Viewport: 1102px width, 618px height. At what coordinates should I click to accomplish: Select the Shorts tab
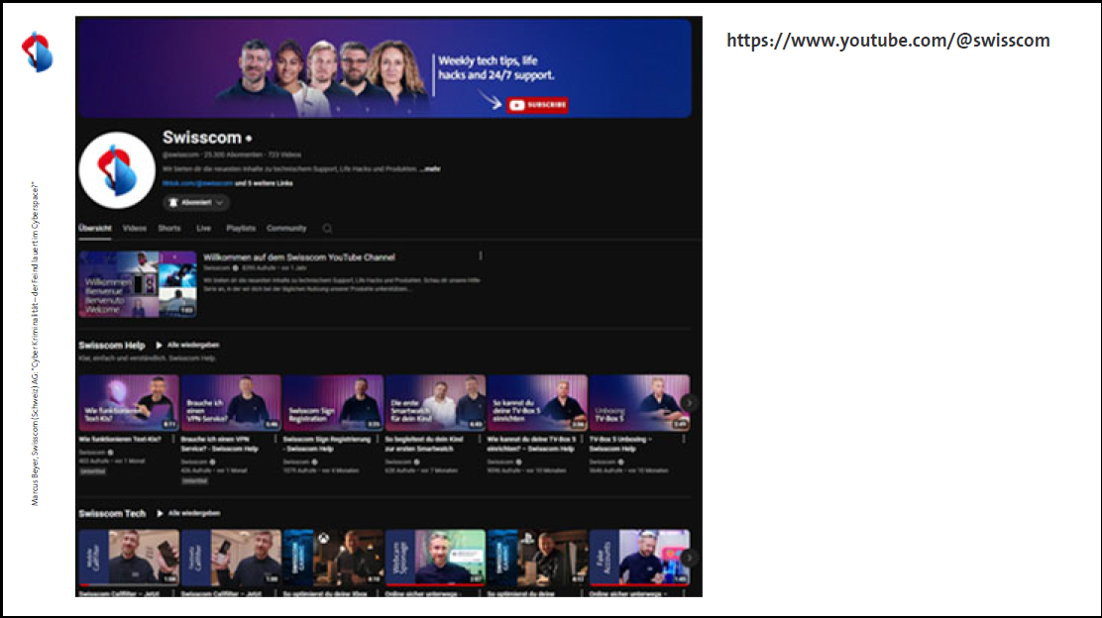click(x=169, y=229)
